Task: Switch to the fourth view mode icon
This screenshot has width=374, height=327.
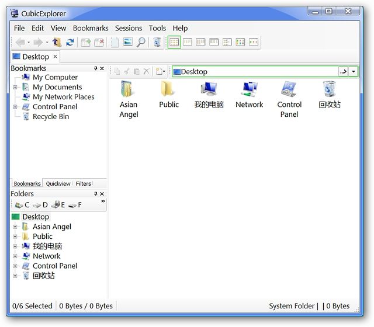Action: (214, 43)
